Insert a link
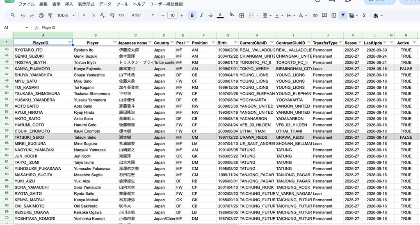This screenshot has height=225, width=420. click(315, 16)
